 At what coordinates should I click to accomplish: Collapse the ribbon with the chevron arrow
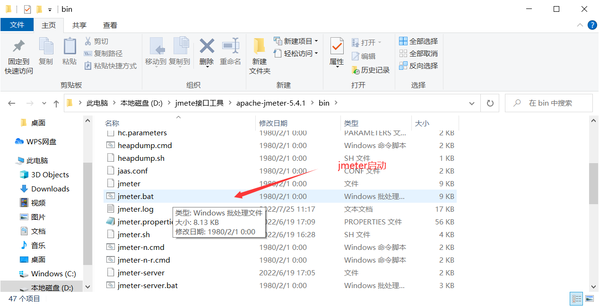580,25
